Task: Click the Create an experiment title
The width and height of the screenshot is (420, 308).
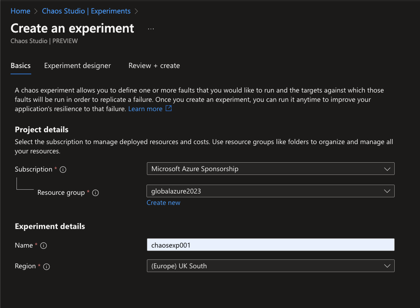Action: click(x=72, y=28)
